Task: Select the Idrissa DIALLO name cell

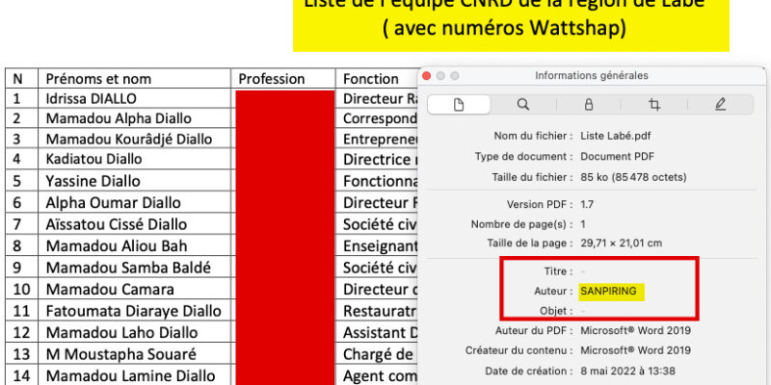Action: (x=91, y=98)
